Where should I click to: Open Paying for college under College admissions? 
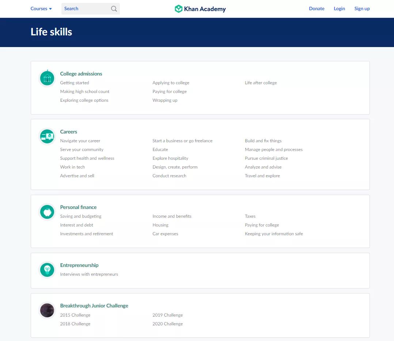tap(170, 92)
